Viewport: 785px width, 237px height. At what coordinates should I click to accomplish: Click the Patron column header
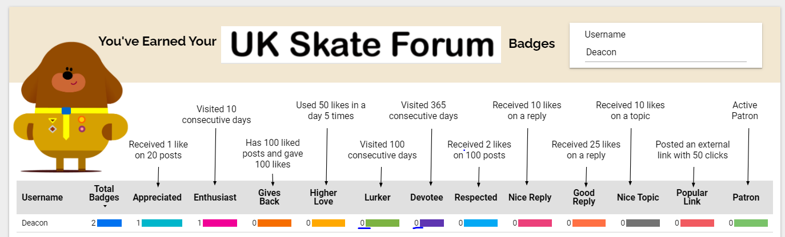[x=746, y=198]
